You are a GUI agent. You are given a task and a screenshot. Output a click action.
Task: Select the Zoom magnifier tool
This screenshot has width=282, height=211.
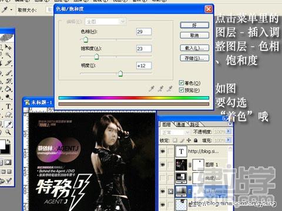pos(8,132)
